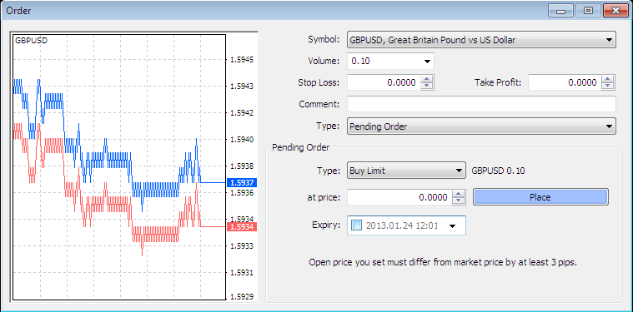Decrease Take Profit with down arrow
Viewport: 633px width, 312px height.
tap(608, 87)
